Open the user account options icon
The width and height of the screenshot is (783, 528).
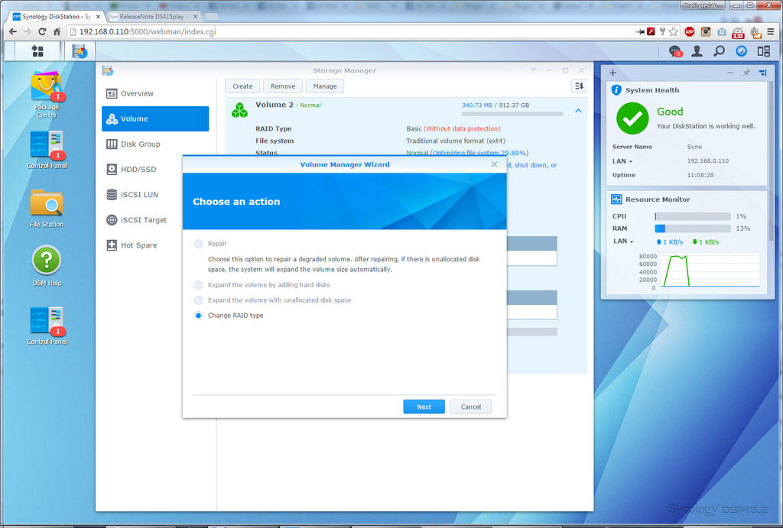697,51
